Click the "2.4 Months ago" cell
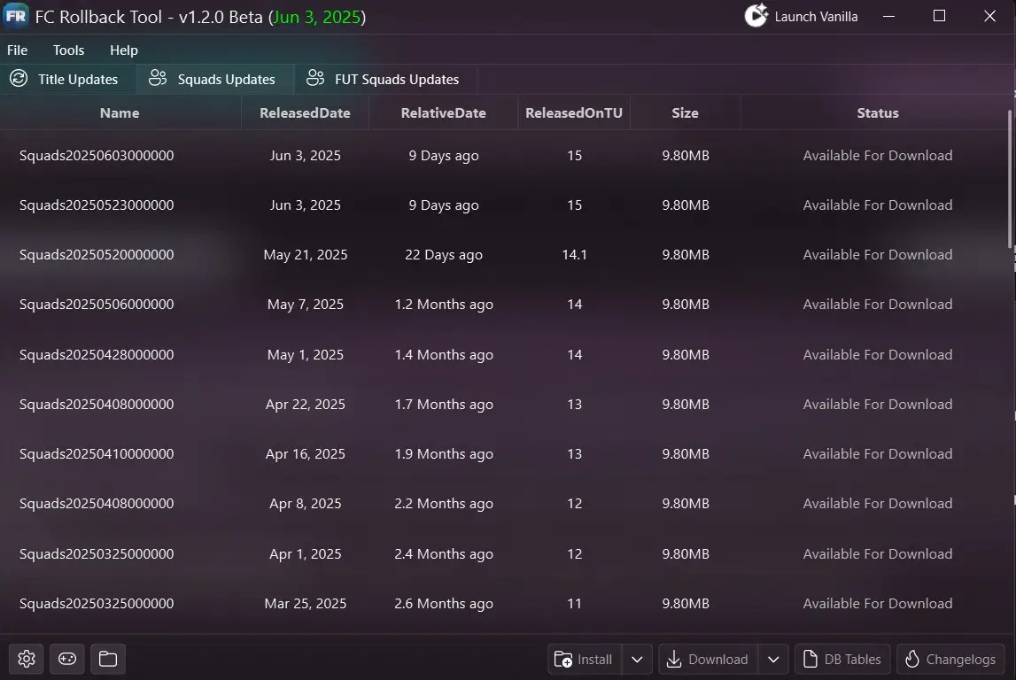The image size is (1016, 680). (x=444, y=553)
